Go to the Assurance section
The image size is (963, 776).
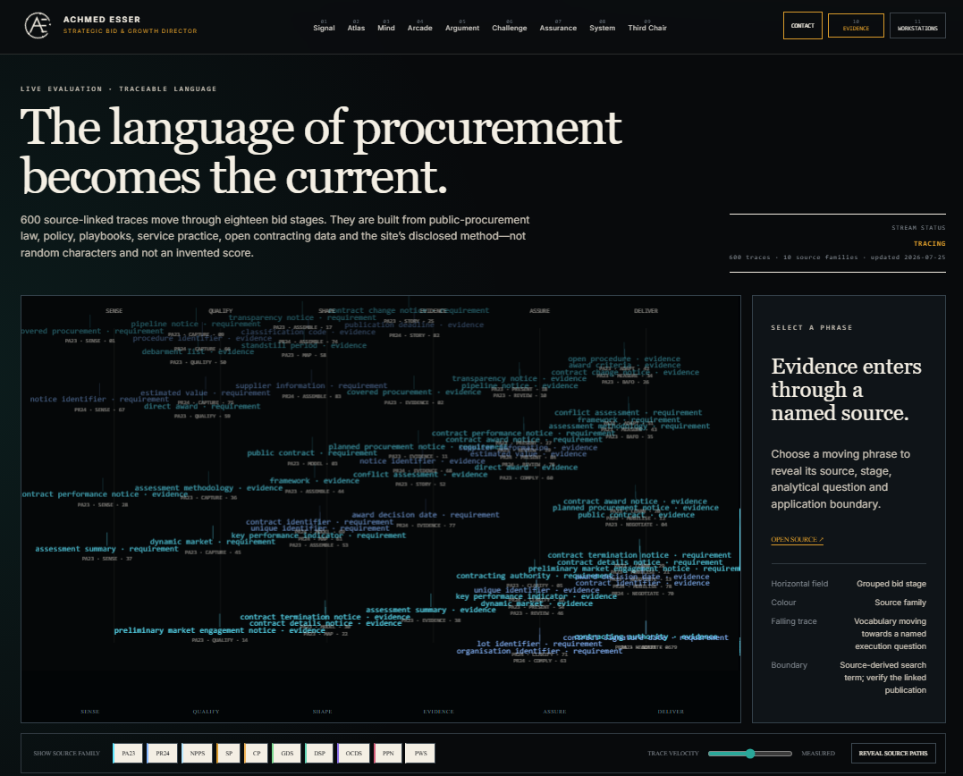pos(558,26)
